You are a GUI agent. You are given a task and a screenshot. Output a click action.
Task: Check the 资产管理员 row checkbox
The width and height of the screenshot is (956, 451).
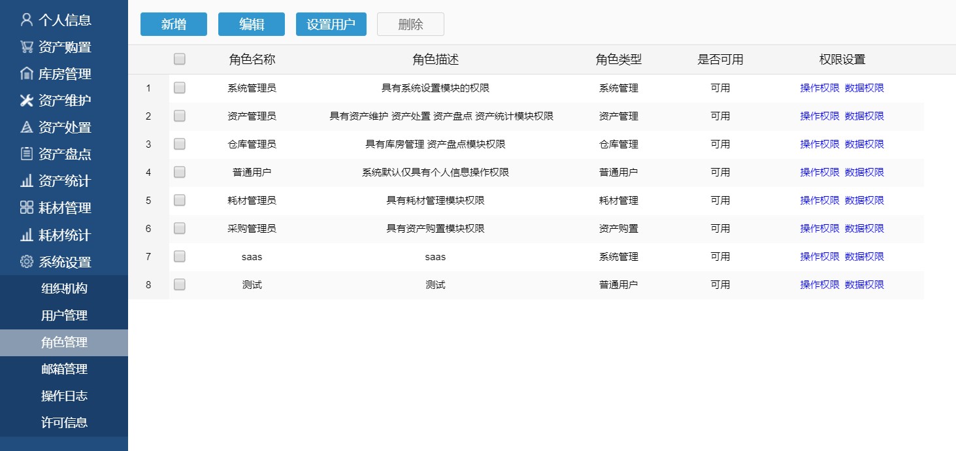point(180,116)
